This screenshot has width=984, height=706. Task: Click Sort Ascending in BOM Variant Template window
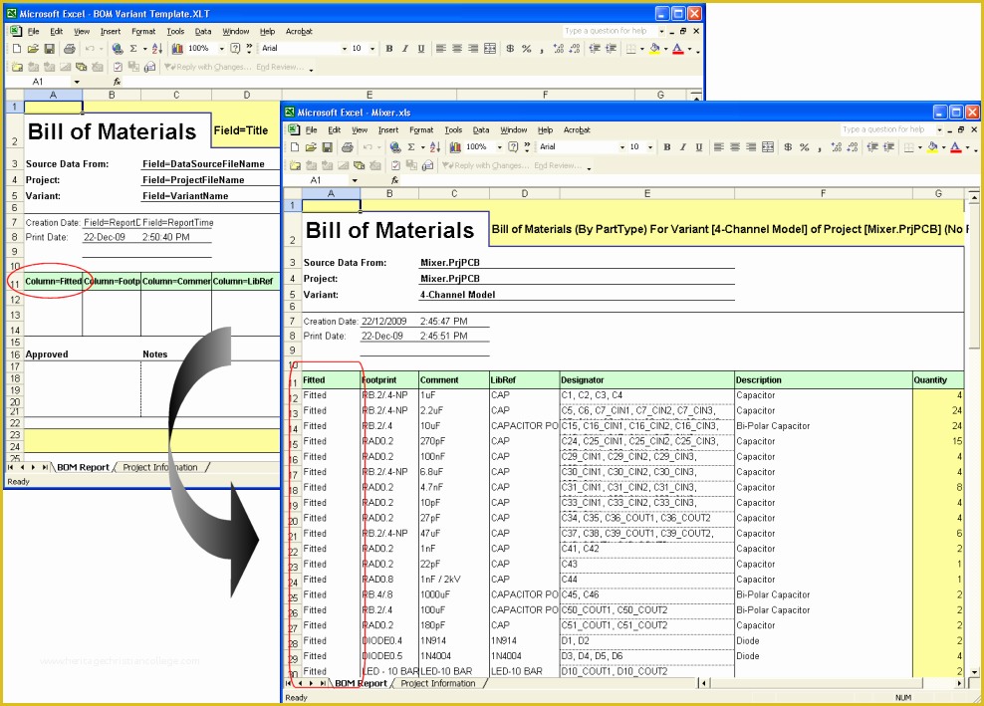(x=157, y=49)
